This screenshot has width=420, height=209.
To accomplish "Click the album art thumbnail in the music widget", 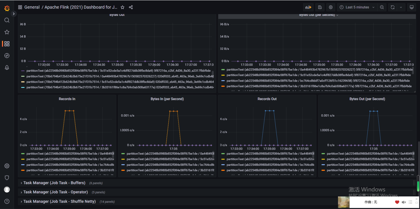I will [344, 202].
